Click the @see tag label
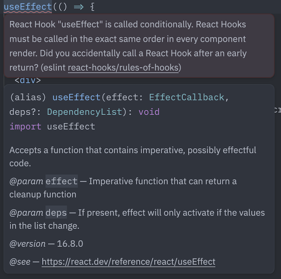Screen dimensions: 281x279 (20, 261)
